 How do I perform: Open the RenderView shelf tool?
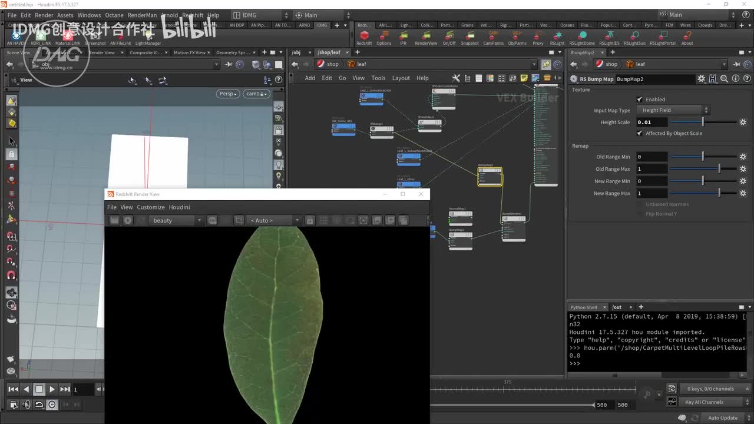click(x=426, y=37)
